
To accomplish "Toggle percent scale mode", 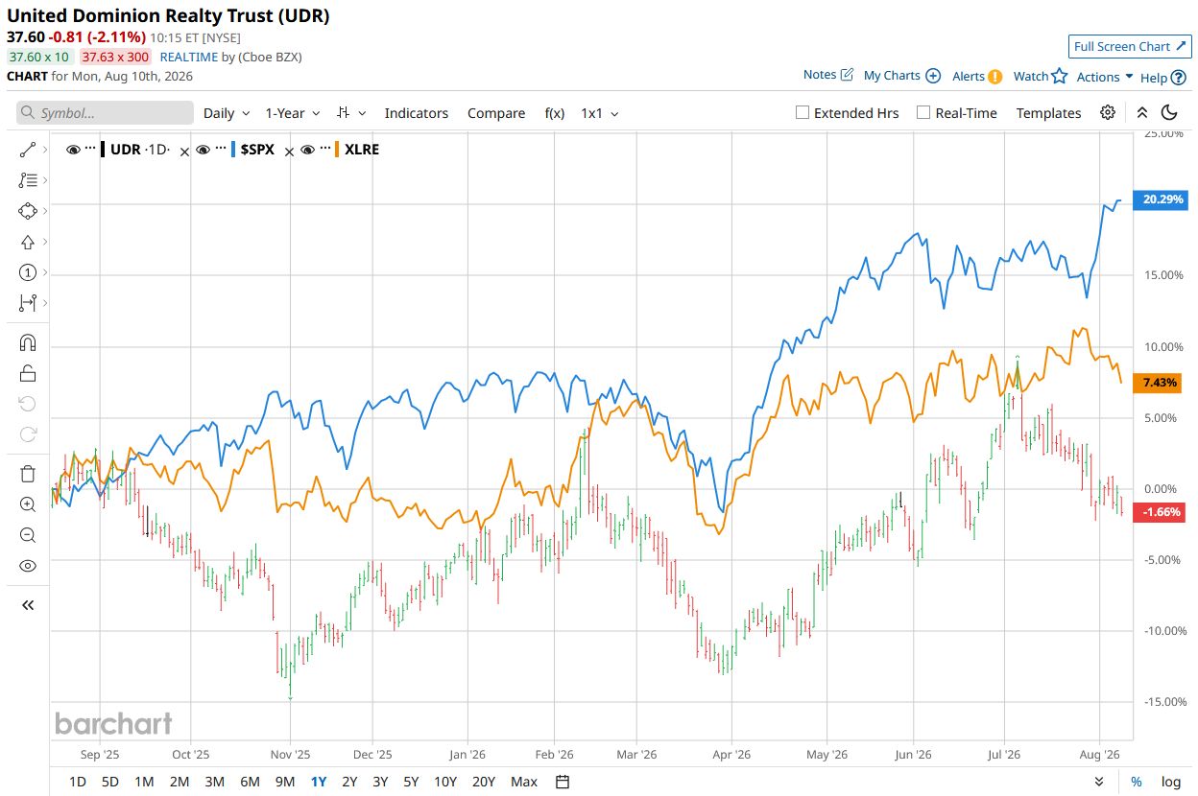I will (x=1137, y=782).
